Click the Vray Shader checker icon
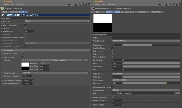Screen dimensions: 182x108 (93, 9)
